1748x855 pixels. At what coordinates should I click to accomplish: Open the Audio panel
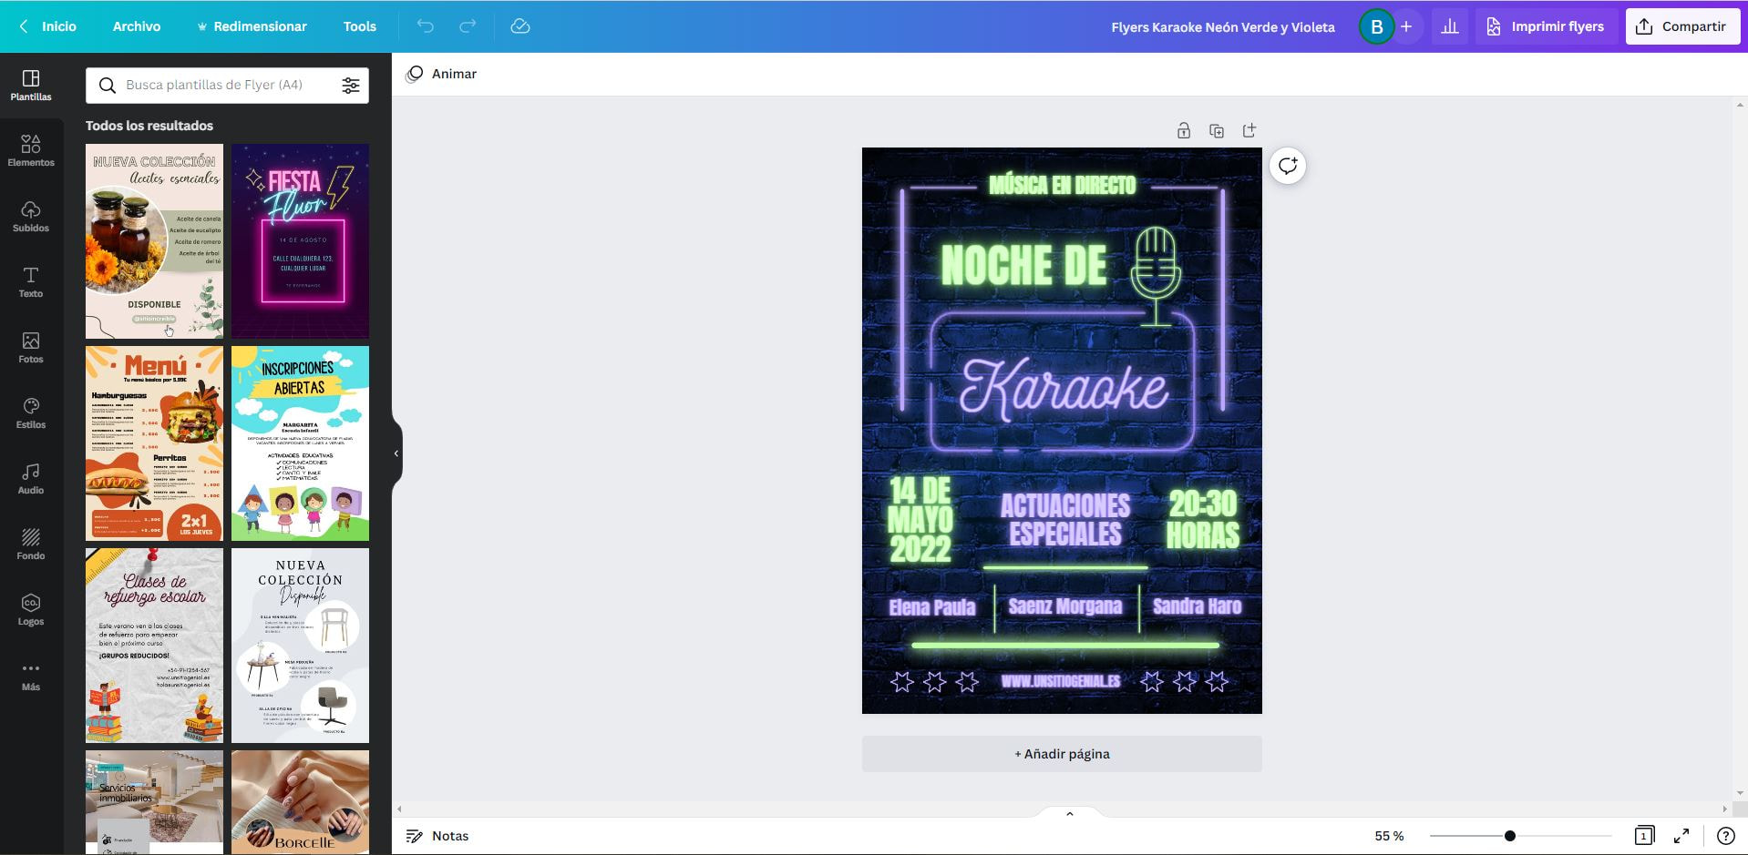click(x=30, y=477)
